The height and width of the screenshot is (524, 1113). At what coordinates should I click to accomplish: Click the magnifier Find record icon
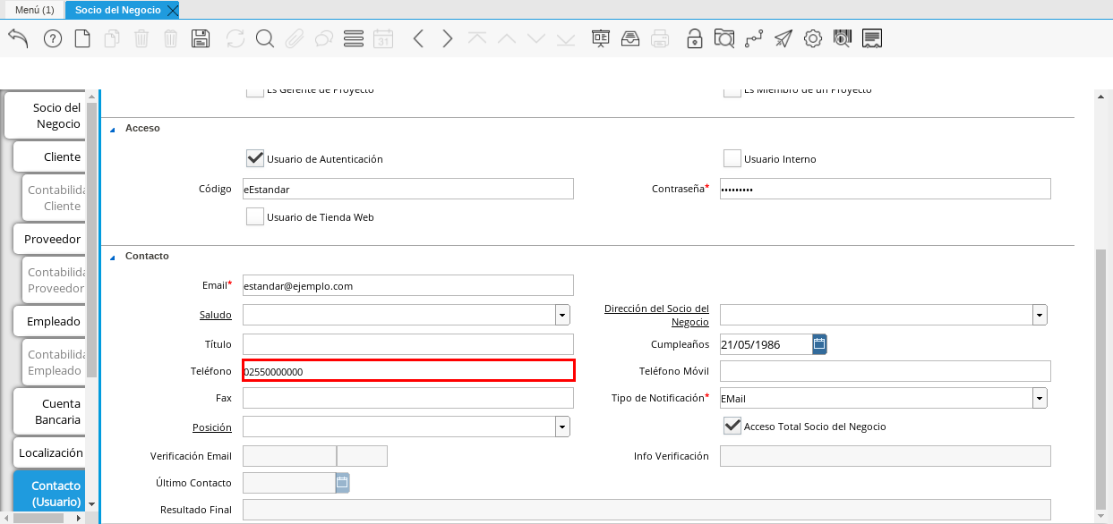point(264,38)
